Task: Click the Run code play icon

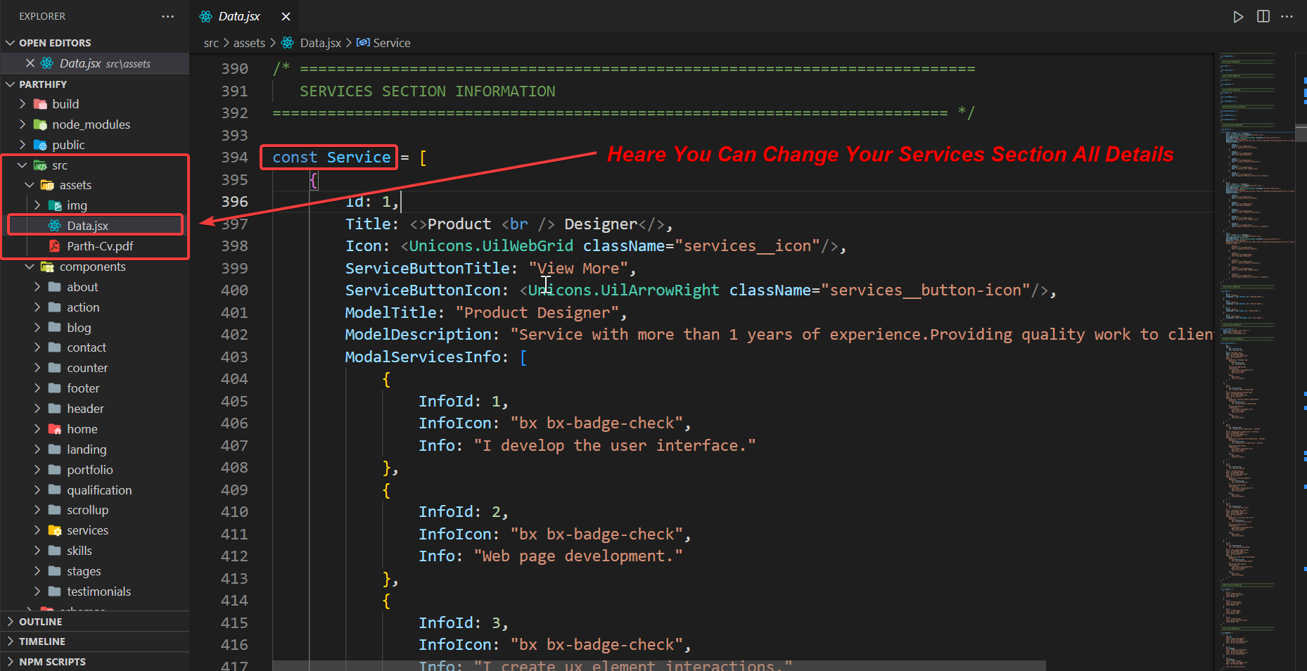Action: (1238, 16)
